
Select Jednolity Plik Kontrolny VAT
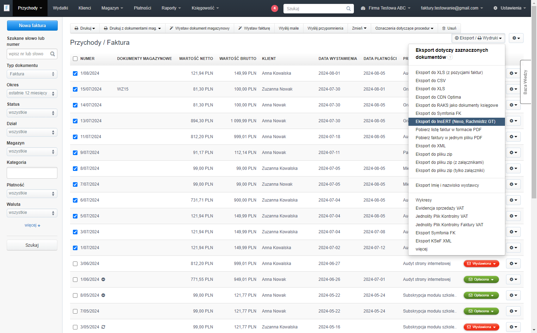point(442,216)
